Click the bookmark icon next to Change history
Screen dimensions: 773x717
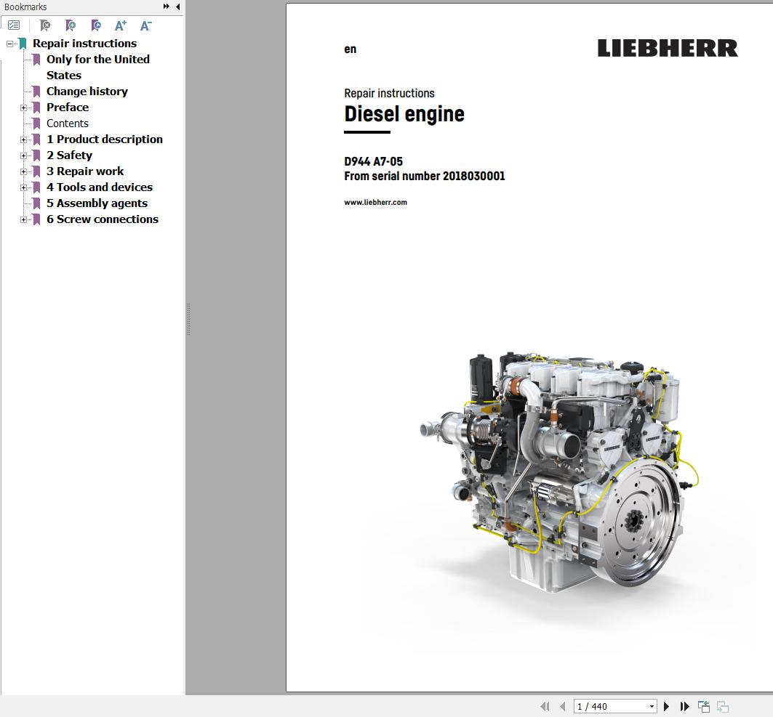pyautogui.click(x=36, y=91)
